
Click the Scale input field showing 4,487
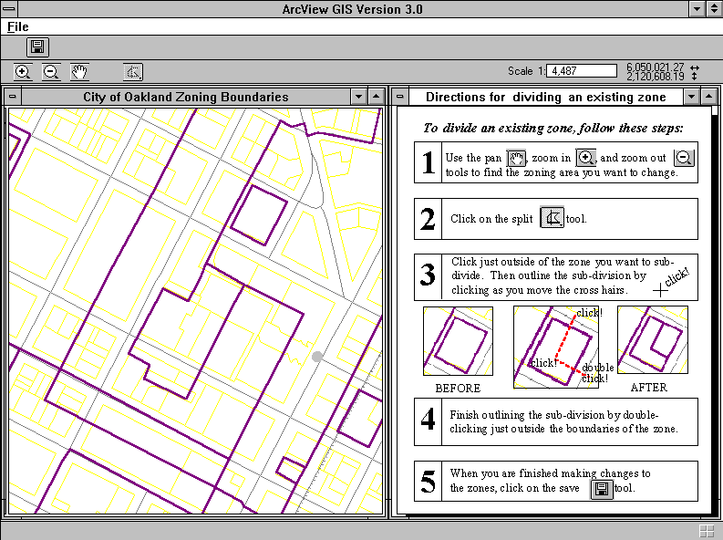point(583,71)
